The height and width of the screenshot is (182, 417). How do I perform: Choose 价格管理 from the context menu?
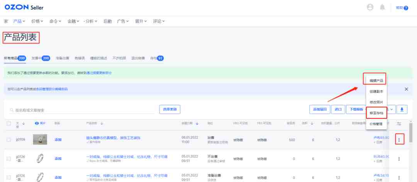pyautogui.click(x=376, y=124)
